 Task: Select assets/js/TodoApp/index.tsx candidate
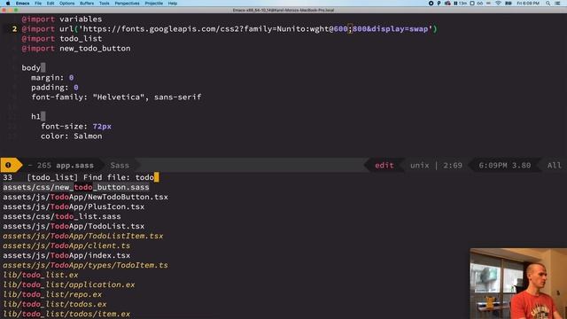click(x=66, y=255)
